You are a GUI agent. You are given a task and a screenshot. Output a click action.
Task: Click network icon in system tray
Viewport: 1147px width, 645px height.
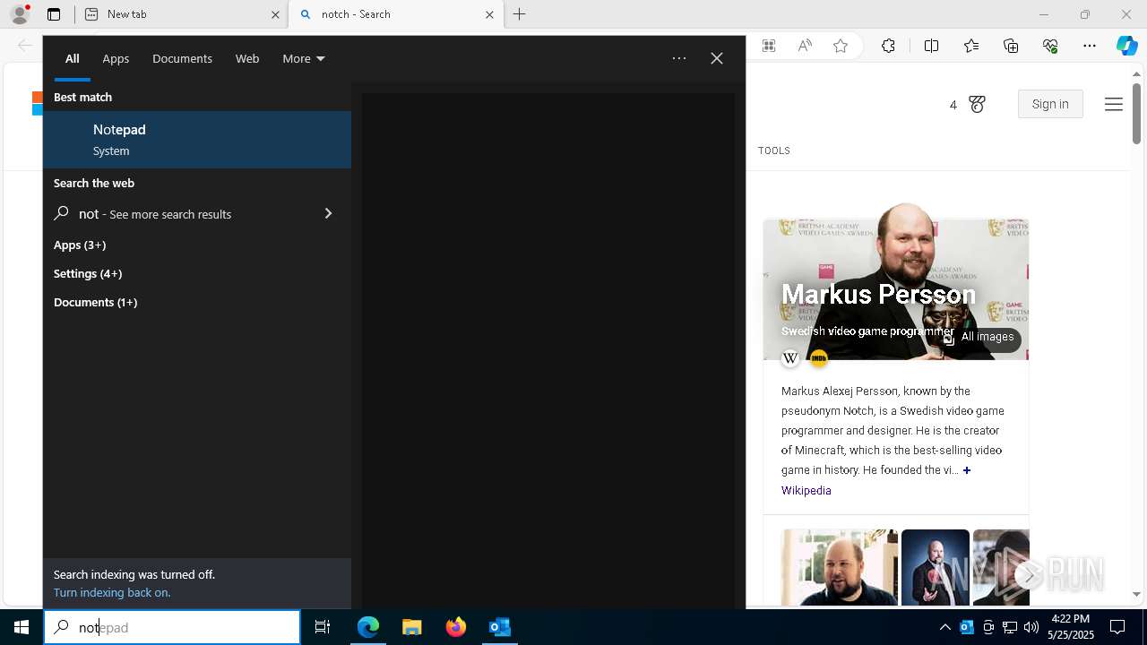1010,627
